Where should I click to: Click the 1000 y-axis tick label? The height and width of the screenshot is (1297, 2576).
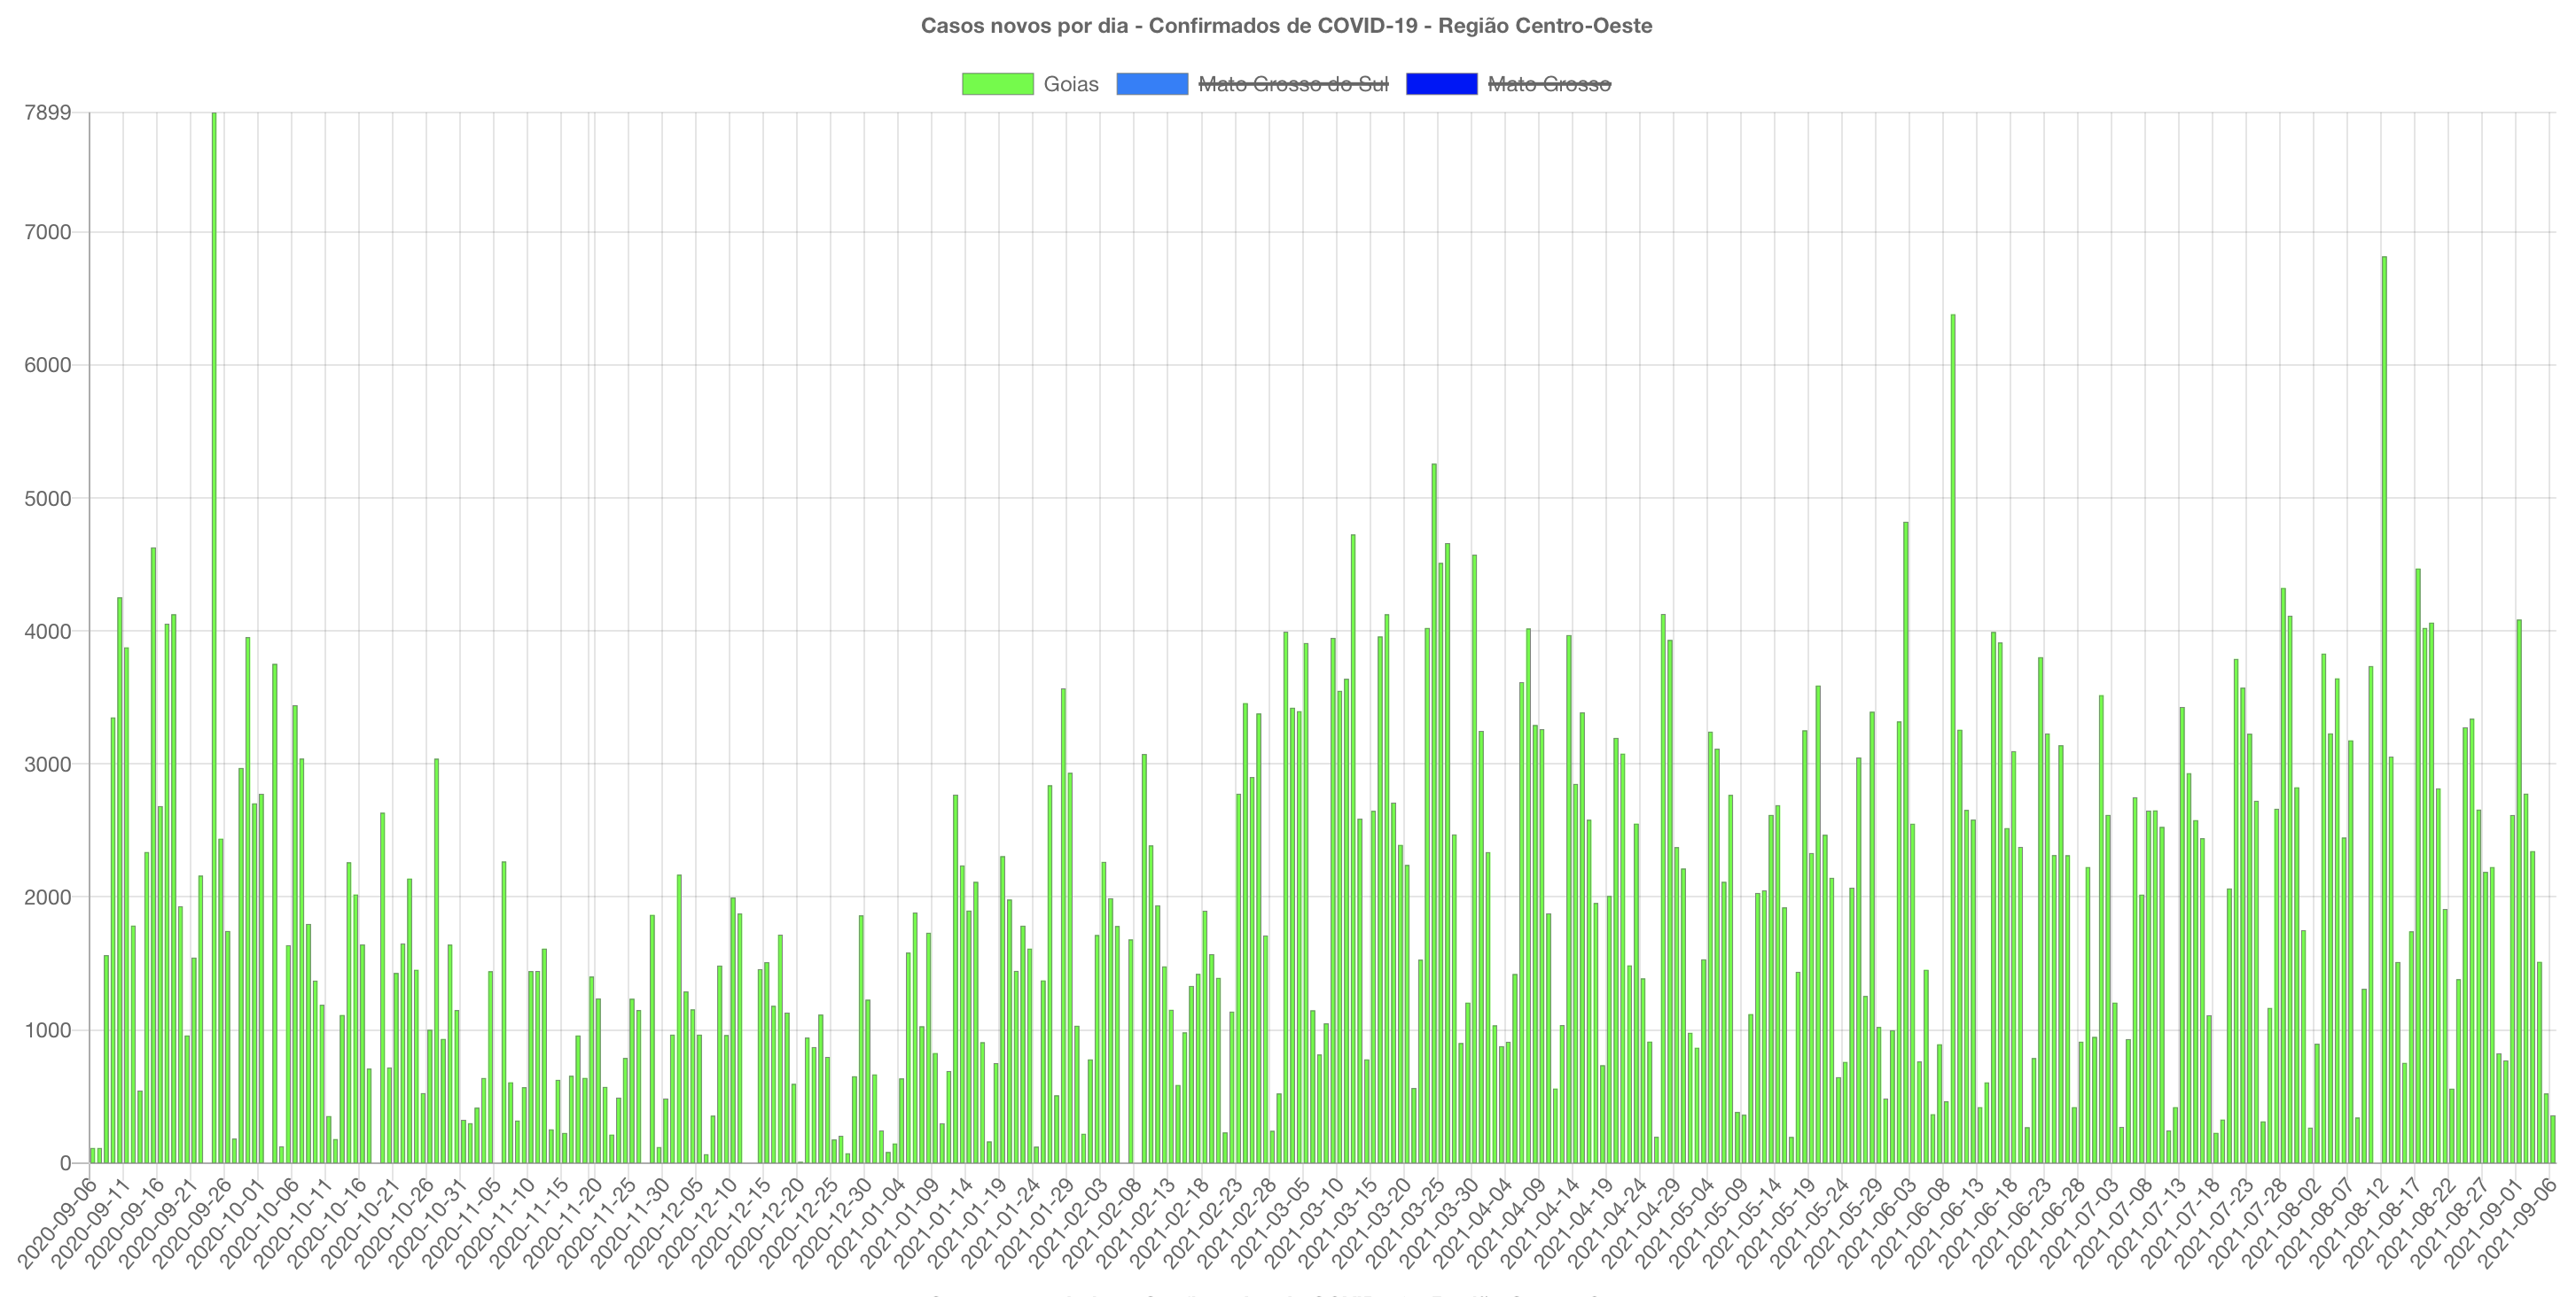pos(48,1030)
